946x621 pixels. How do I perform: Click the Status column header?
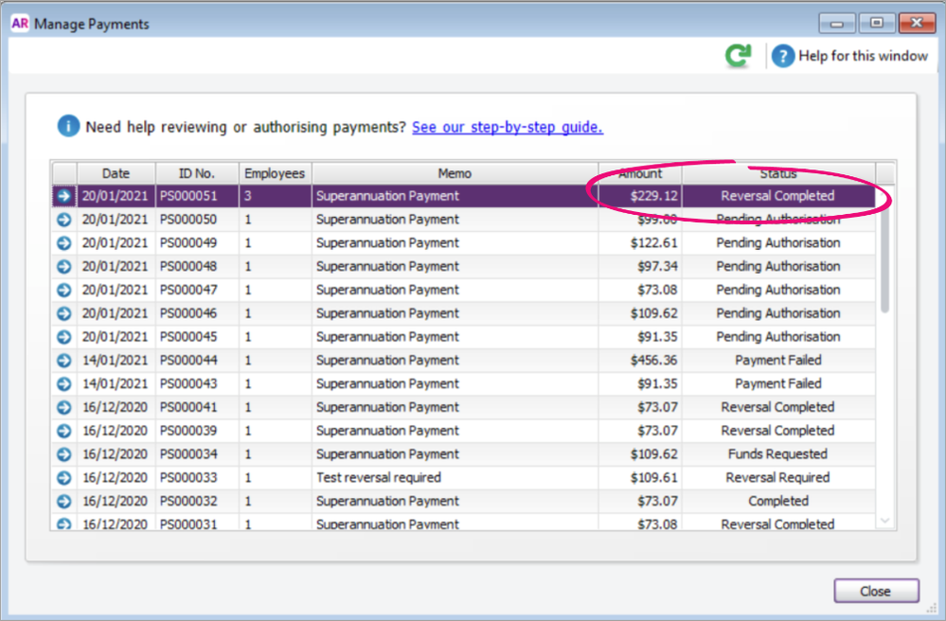777,173
